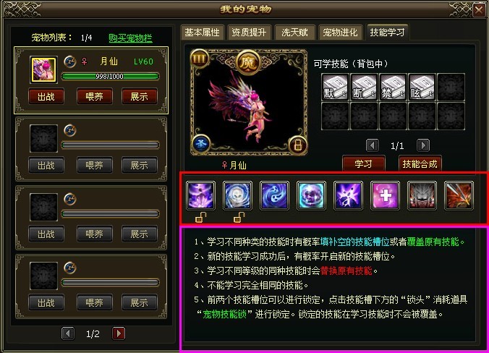489x353 pixels.
Task: Open the 宠物进化 tab
Action: coord(340,33)
